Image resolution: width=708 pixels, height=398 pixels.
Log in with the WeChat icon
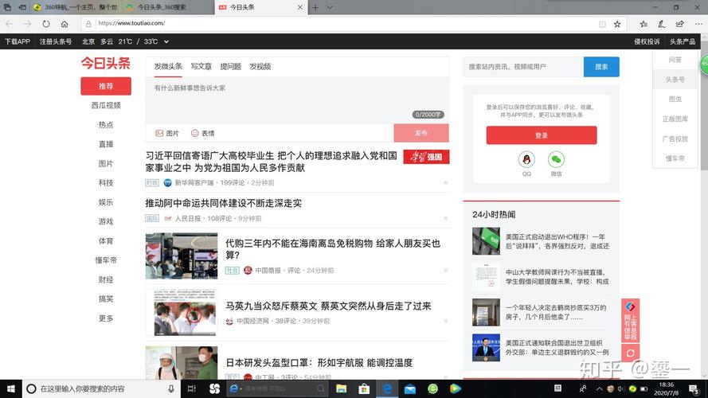(x=556, y=159)
